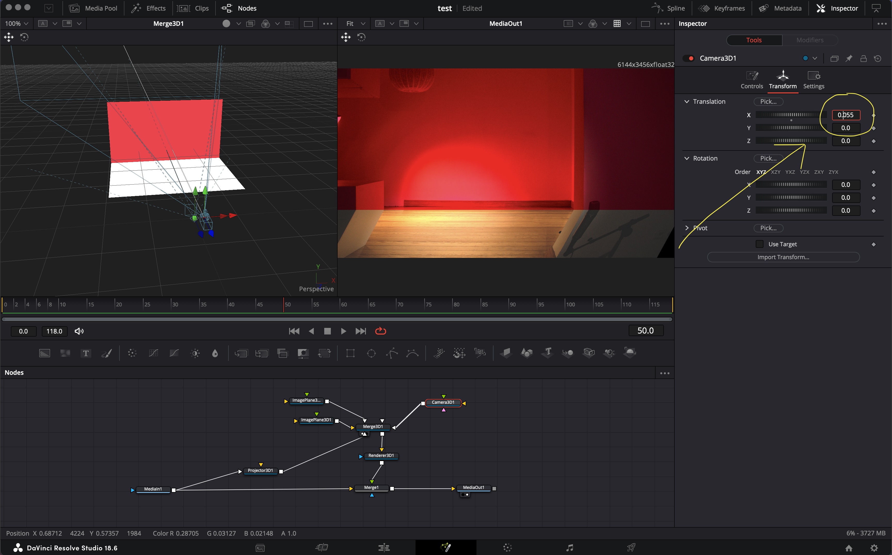Viewport: 892px width, 555px height.
Task: Add a Text+ tool from toolbar
Action: [86, 353]
